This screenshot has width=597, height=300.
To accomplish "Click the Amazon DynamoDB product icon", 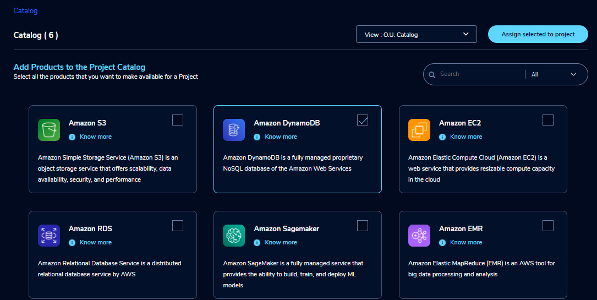I will coord(234,130).
